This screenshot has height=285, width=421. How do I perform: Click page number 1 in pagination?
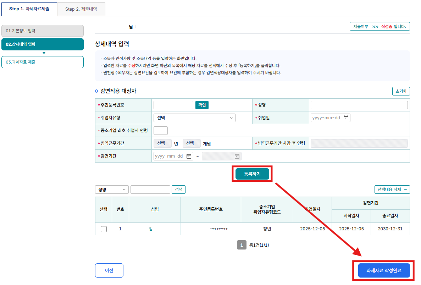(242, 245)
